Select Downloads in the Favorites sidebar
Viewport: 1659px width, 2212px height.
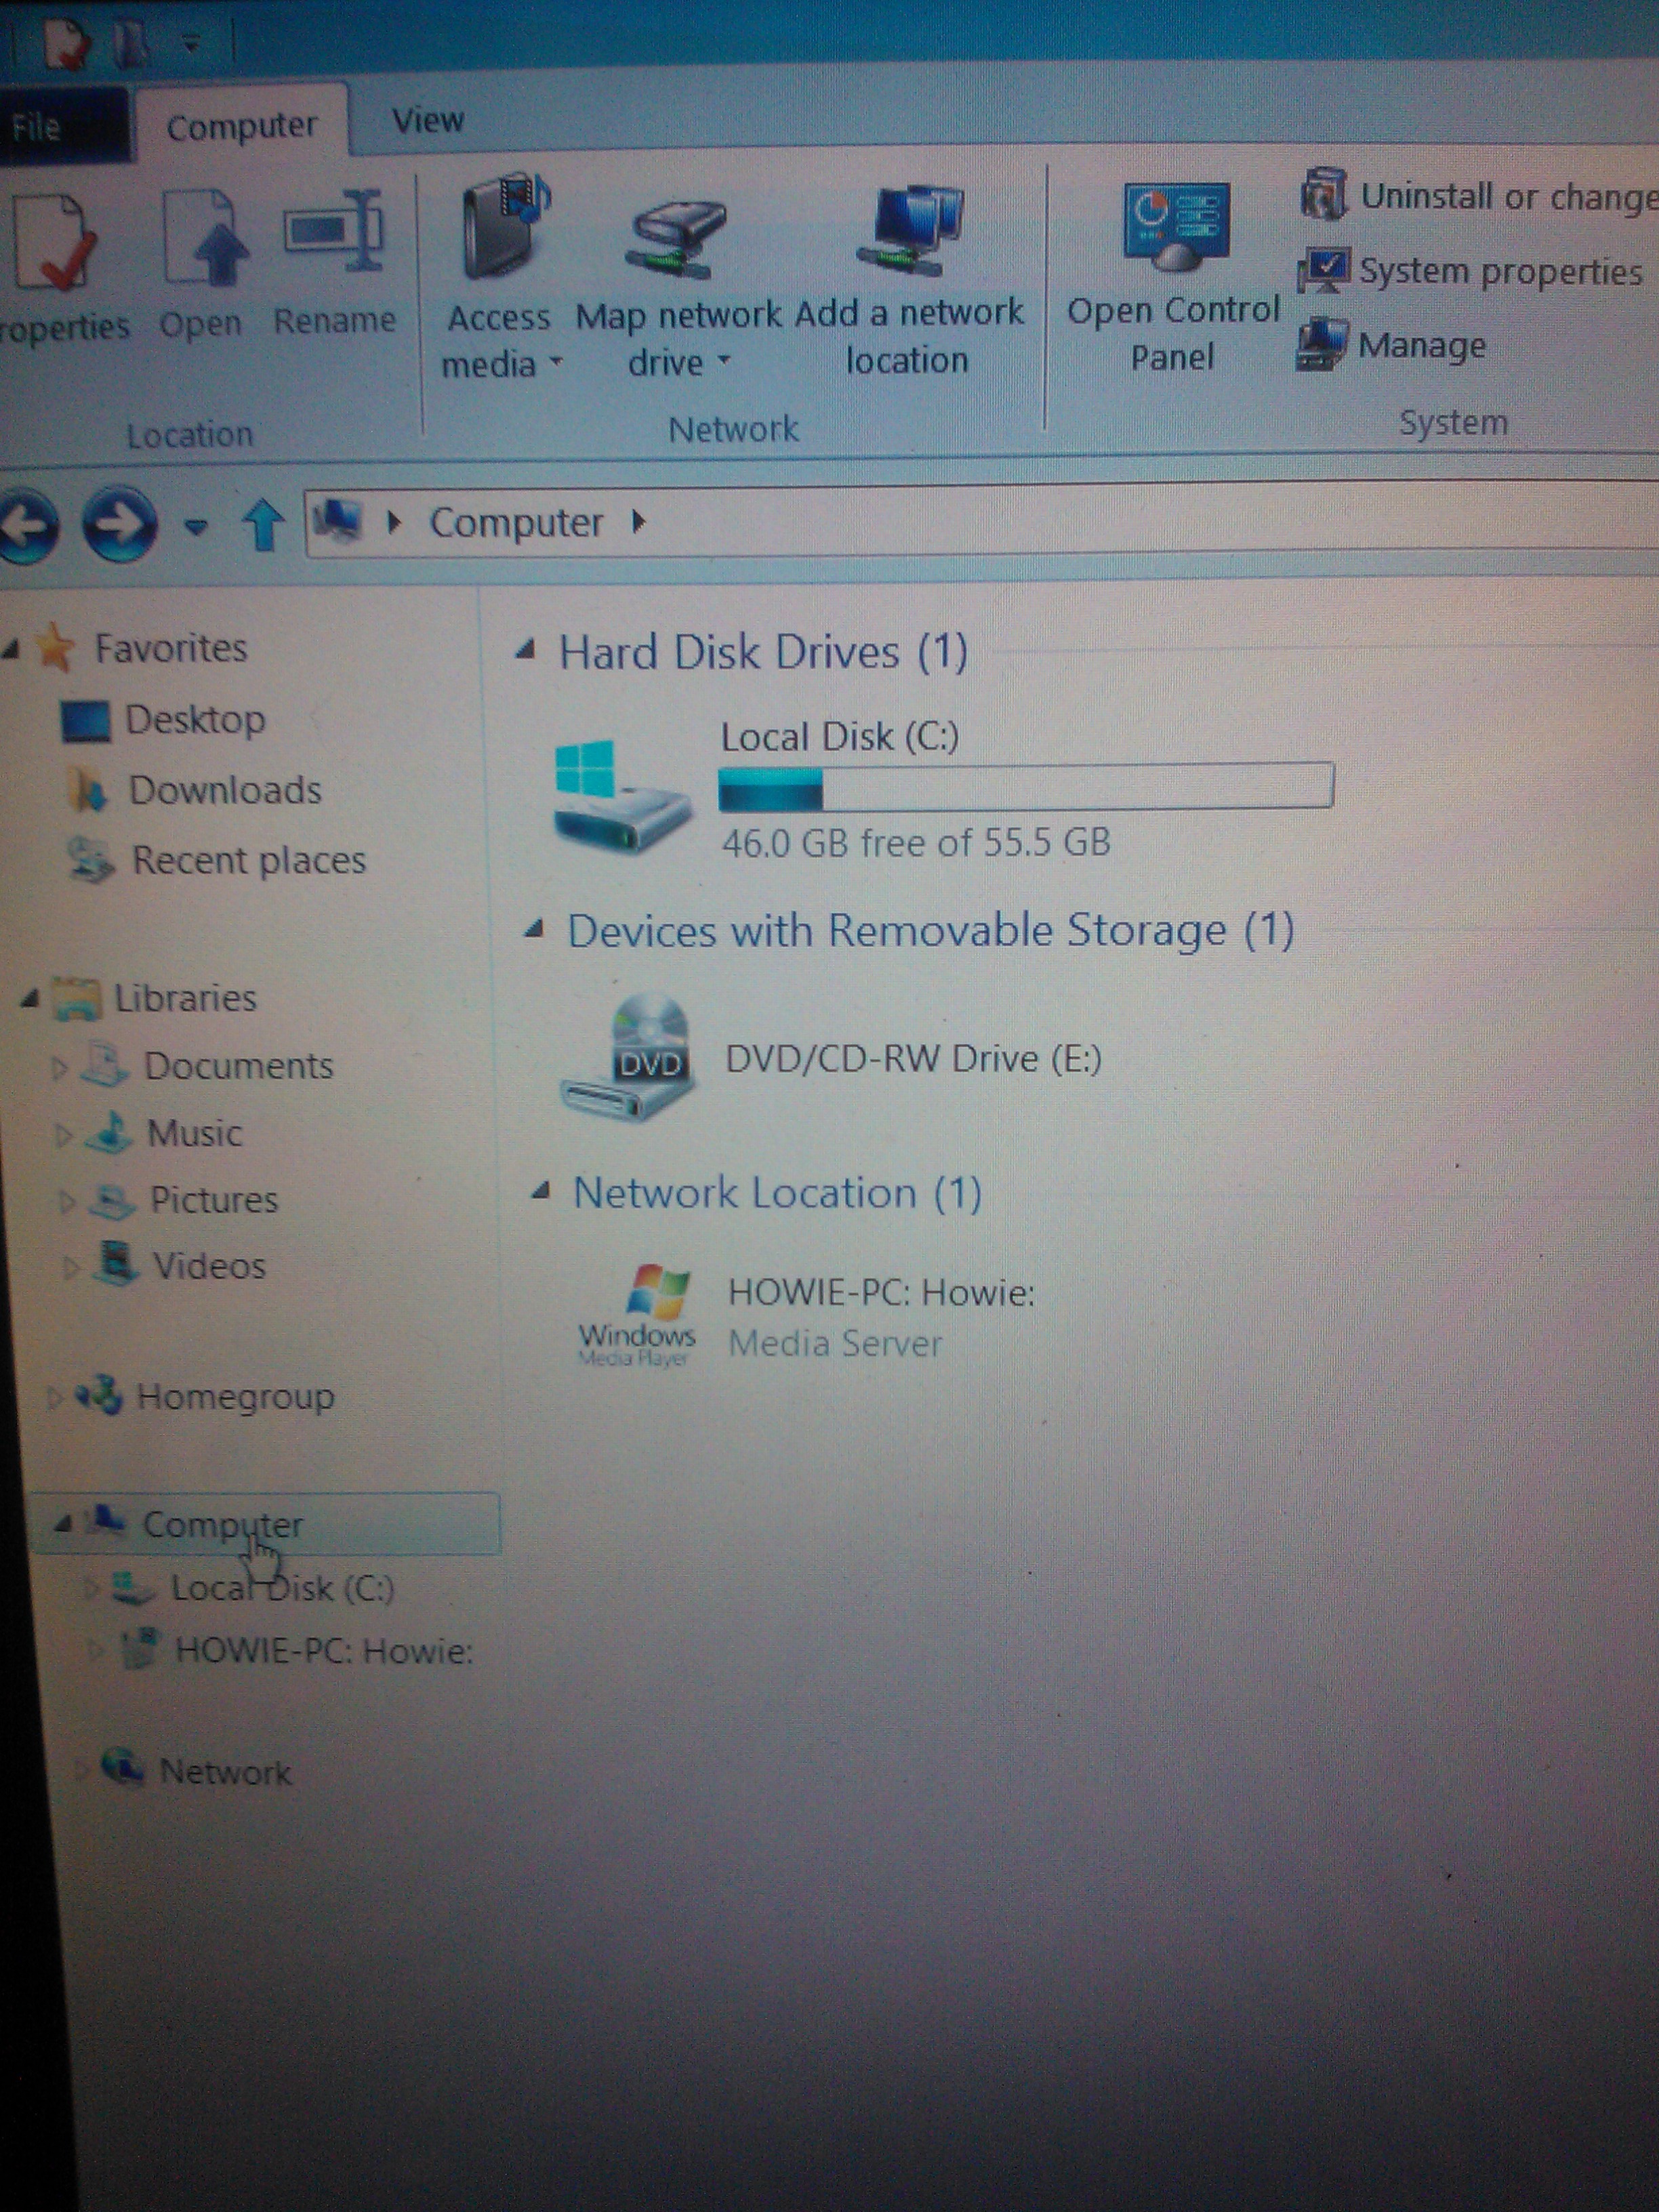[x=224, y=791]
